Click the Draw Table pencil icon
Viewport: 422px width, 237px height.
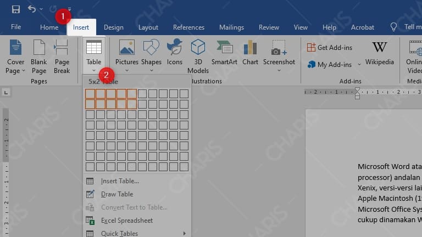tap(90, 194)
